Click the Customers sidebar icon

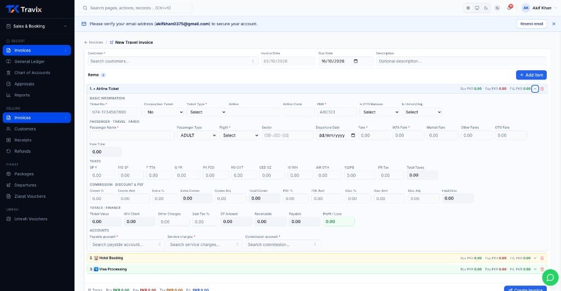tap(9, 129)
